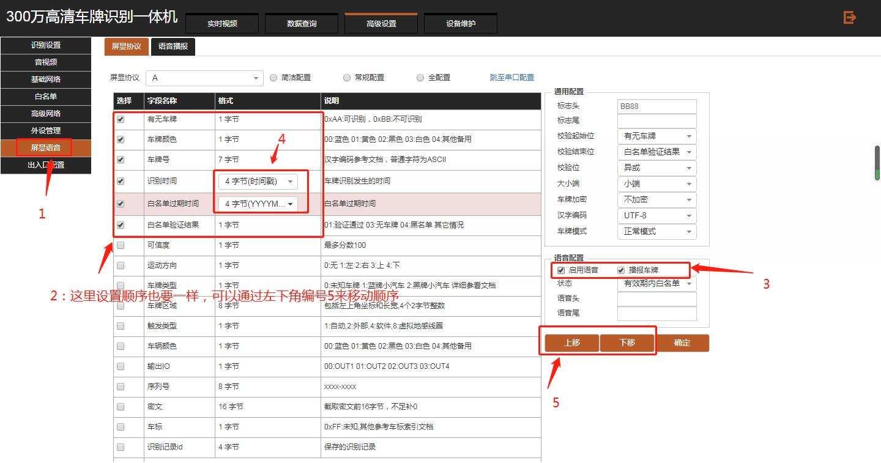
Task: Expand the 车牌加密 dropdown
Action: (657, 200)
